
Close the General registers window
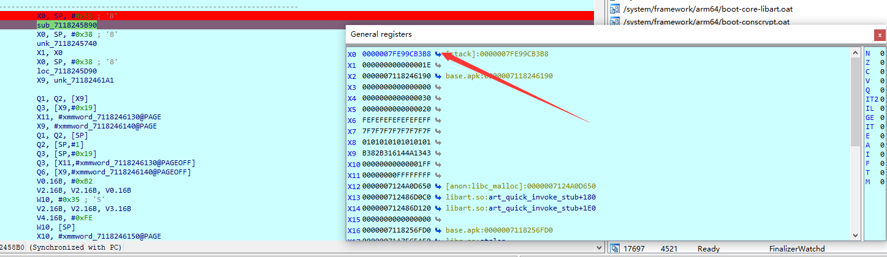(880, 35)
